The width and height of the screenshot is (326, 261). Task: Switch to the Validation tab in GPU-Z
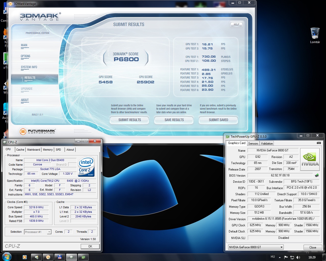pyautogui.click(x=267, y=143)
